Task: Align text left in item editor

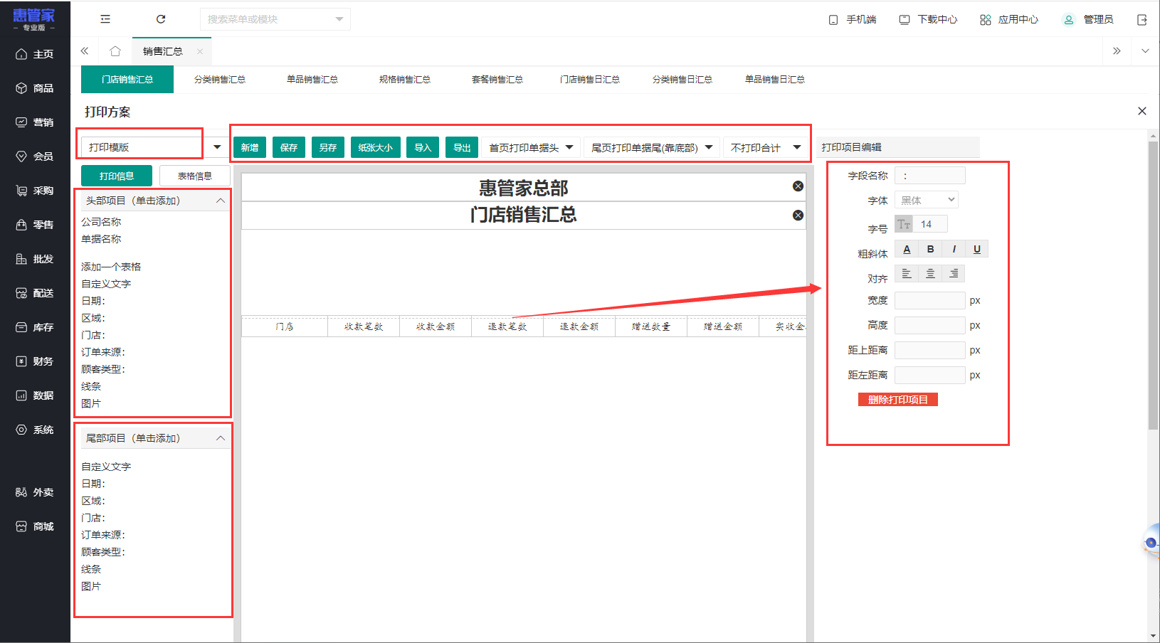Action: click(907, 274)
